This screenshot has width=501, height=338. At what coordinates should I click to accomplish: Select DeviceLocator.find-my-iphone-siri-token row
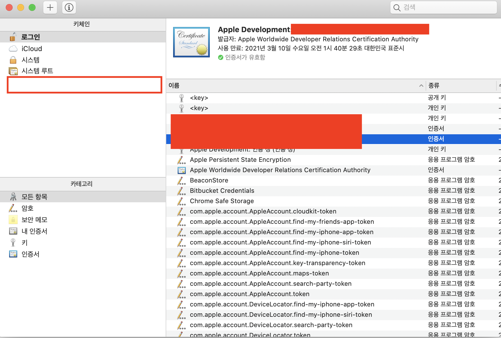334,315
